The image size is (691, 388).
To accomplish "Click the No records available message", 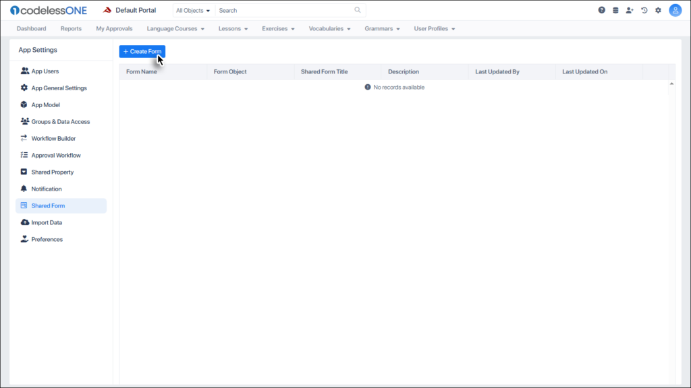I will tap(399, 87).
